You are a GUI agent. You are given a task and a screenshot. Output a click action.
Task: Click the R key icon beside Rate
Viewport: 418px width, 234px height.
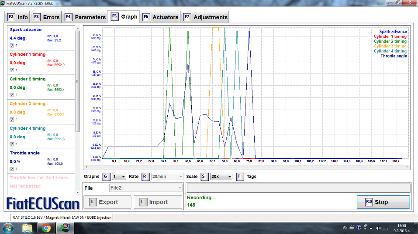(x=145, y=177)
